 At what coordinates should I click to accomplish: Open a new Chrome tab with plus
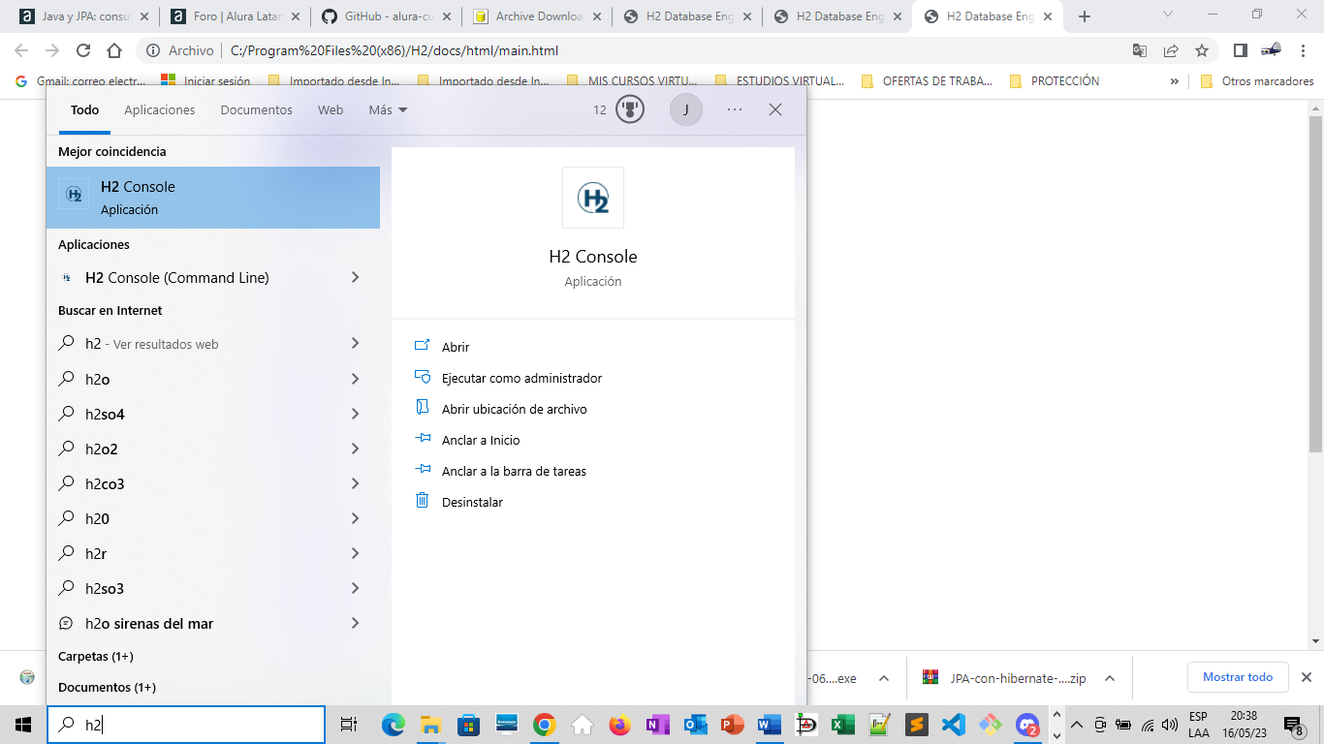point(1085,16)
